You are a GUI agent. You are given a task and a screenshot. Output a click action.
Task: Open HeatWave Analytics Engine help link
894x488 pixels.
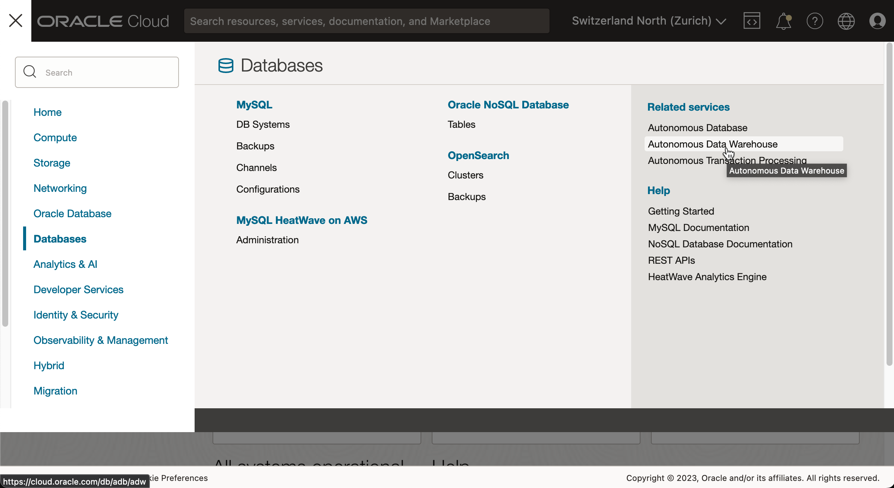click(707, 277)
